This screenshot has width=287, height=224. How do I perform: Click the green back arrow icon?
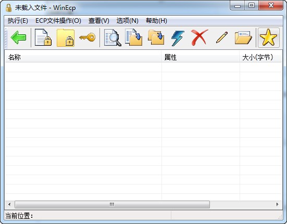tap(18, 37)
